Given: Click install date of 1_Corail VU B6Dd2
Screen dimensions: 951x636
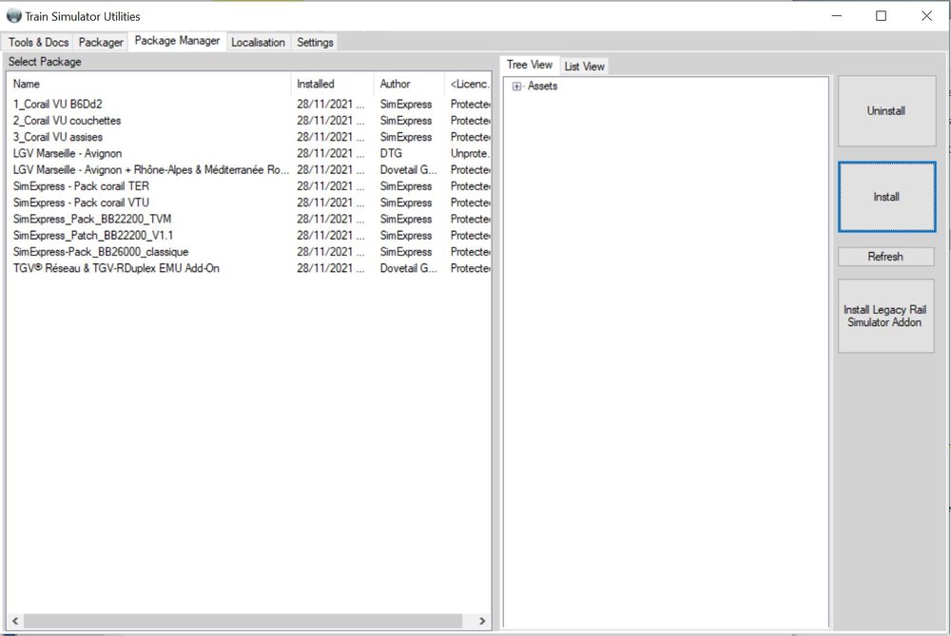Looking at the screenshot, I should pos(331,105).
